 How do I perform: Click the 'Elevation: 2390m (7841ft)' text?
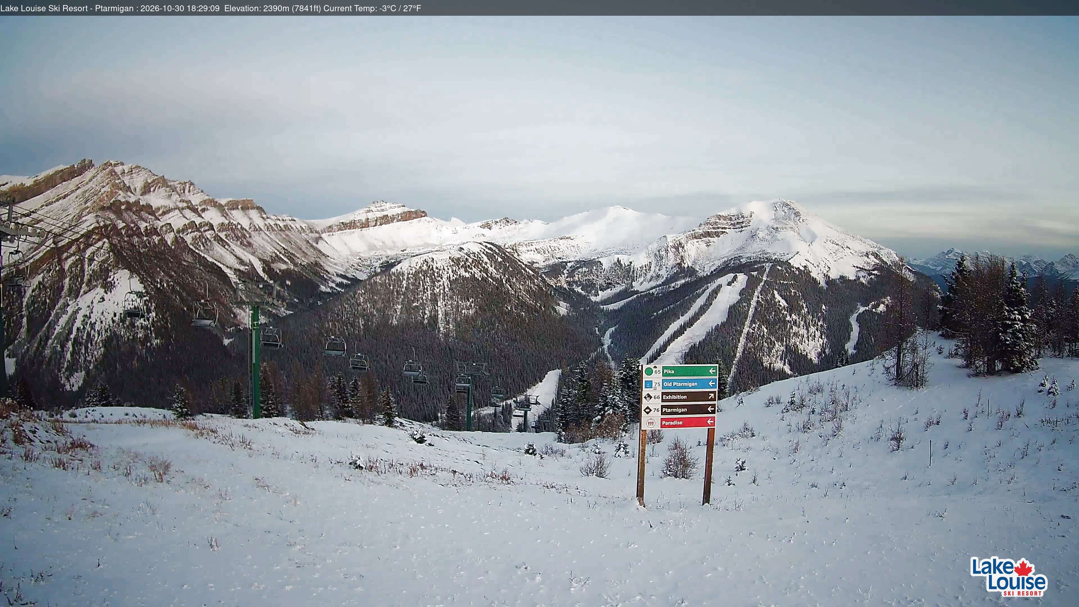point(273,8)
